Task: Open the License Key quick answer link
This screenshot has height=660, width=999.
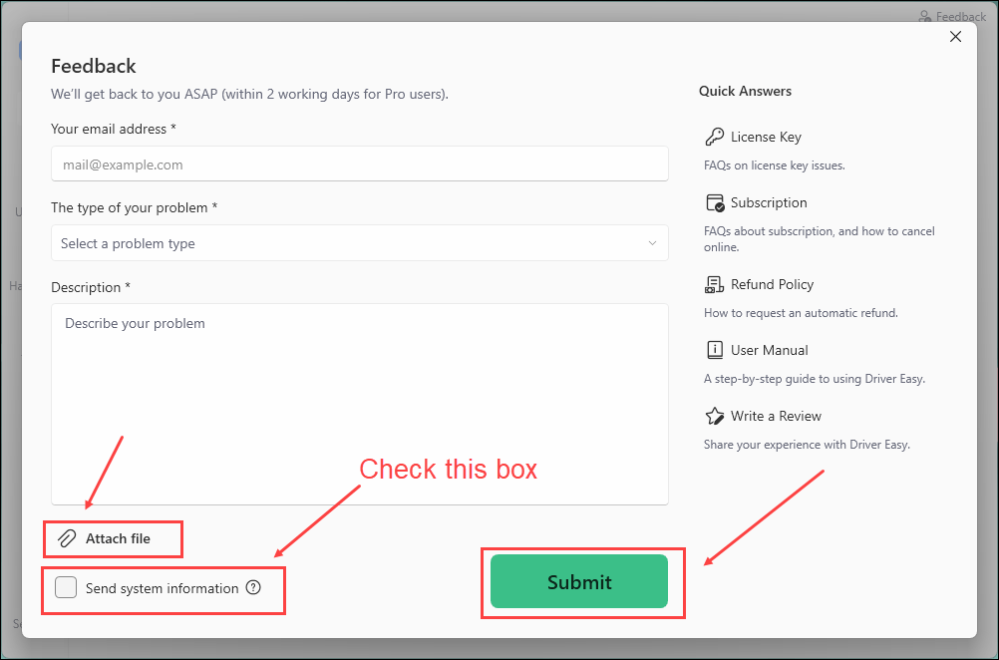Action: tap(766, 137)
